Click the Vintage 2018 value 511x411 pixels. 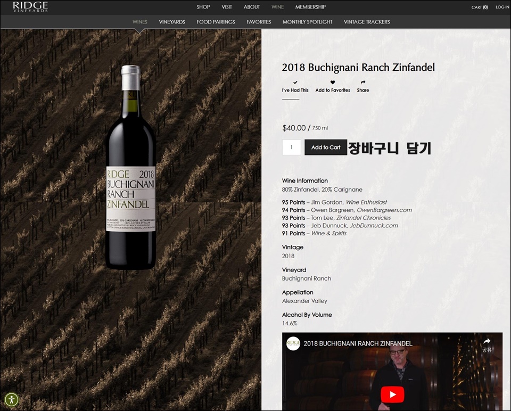(x=288, y=256)
